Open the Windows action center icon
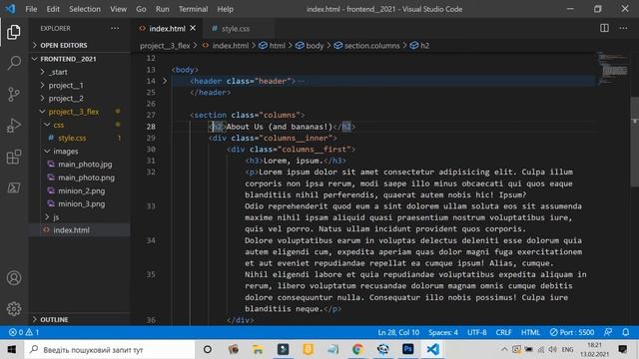Image resolution: width=639 pixels, height=359 pixels. (623, 349)
